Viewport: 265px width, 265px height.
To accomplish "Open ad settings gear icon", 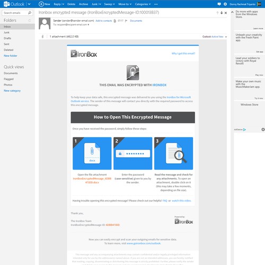I will [x=263, y=129].
